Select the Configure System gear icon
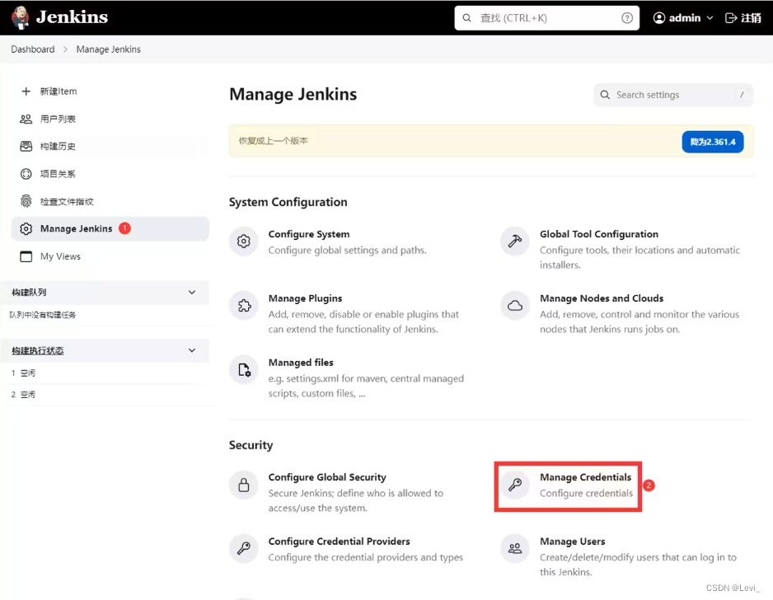Viewport: 773px width, 600px height. [x=244, y=241]
